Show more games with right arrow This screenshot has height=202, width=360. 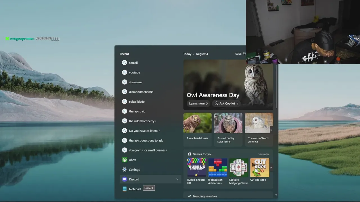[x=271, y=168]
